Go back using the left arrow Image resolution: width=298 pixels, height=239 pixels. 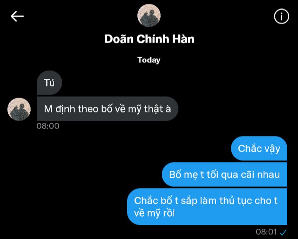click(17, 16)
